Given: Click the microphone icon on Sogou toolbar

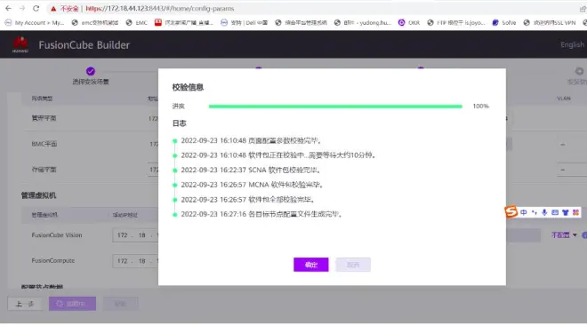Looking at the screenshot, I should point(544,212).
